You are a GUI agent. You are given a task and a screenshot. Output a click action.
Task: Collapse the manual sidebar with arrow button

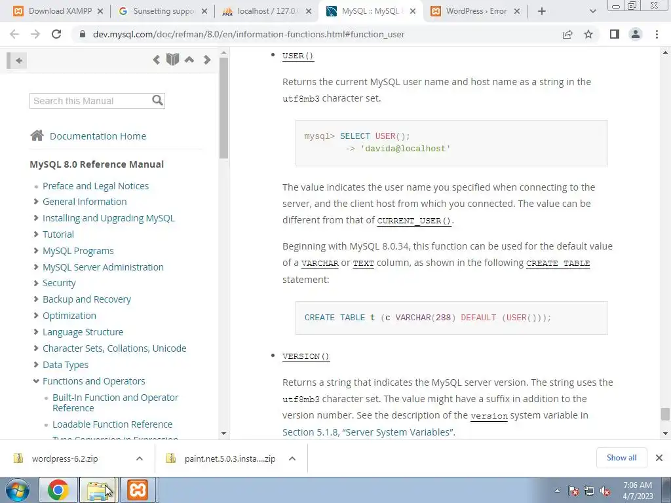click(17, 60)
